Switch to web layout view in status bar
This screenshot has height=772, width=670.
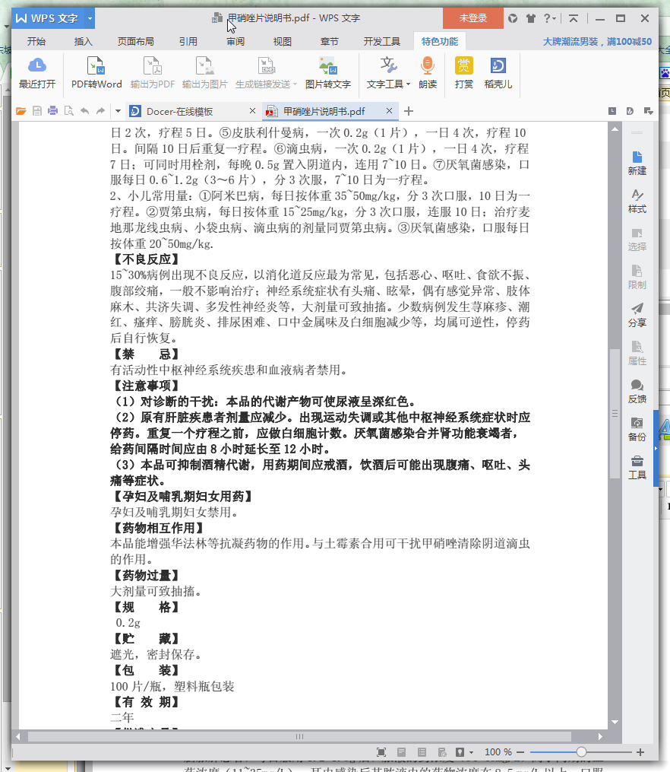click(442, 751)
